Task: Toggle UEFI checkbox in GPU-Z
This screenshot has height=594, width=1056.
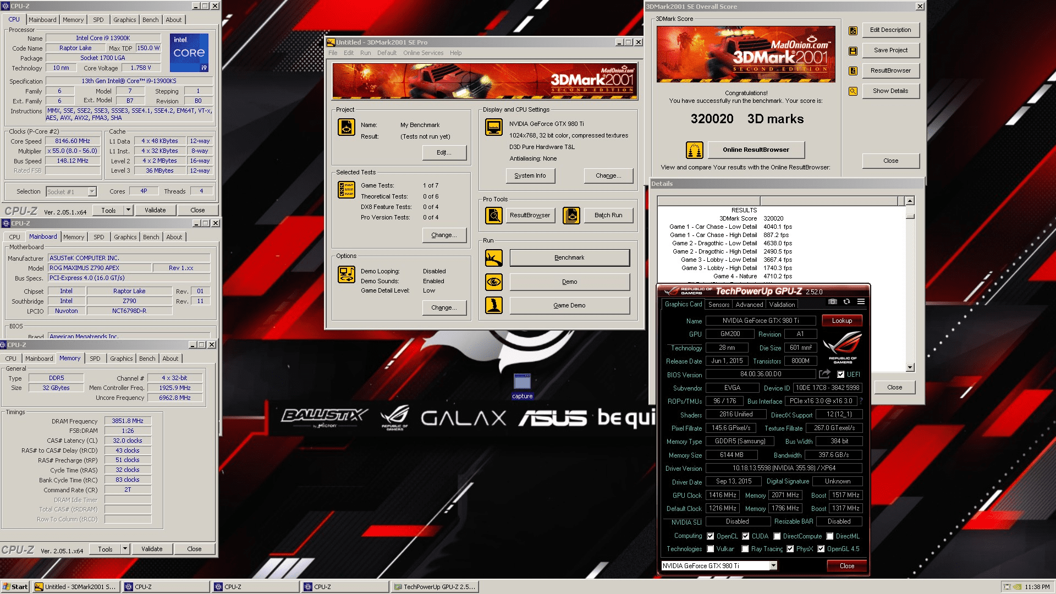Action: pos(840,375)
